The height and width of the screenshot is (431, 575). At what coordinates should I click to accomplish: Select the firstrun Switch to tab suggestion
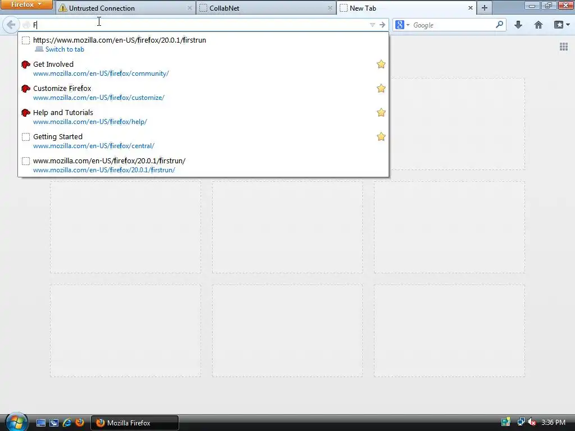(203, 44)
